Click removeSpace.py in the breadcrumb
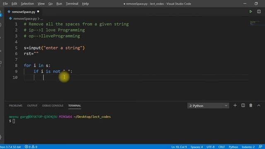The image size is (265, 149). click(x=25, y=19)
